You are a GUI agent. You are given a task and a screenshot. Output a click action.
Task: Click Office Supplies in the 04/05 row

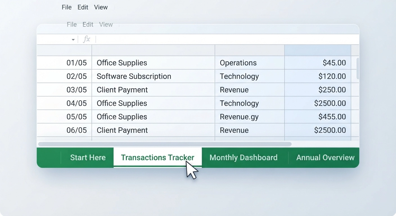[153, 103]
